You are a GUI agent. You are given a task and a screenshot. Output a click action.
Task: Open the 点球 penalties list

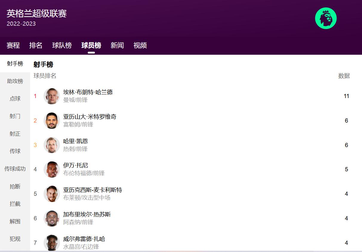[x=15, y=99]
